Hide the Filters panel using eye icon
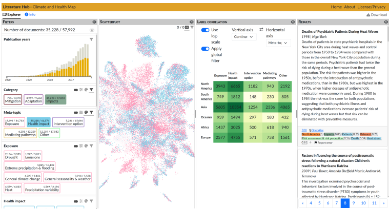The image size is (389, 209). click(94, 22)
